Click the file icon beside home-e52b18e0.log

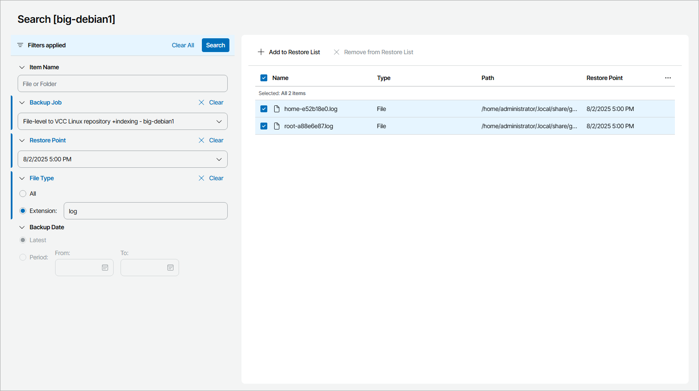tap(277, 108)
